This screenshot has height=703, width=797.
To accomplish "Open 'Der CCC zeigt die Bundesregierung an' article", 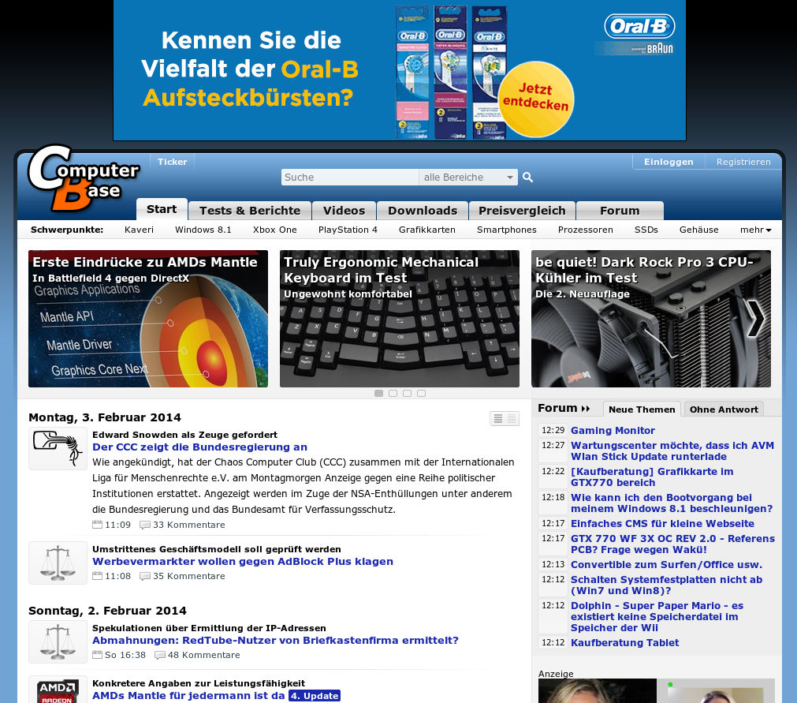I will [x=199, y=447].
